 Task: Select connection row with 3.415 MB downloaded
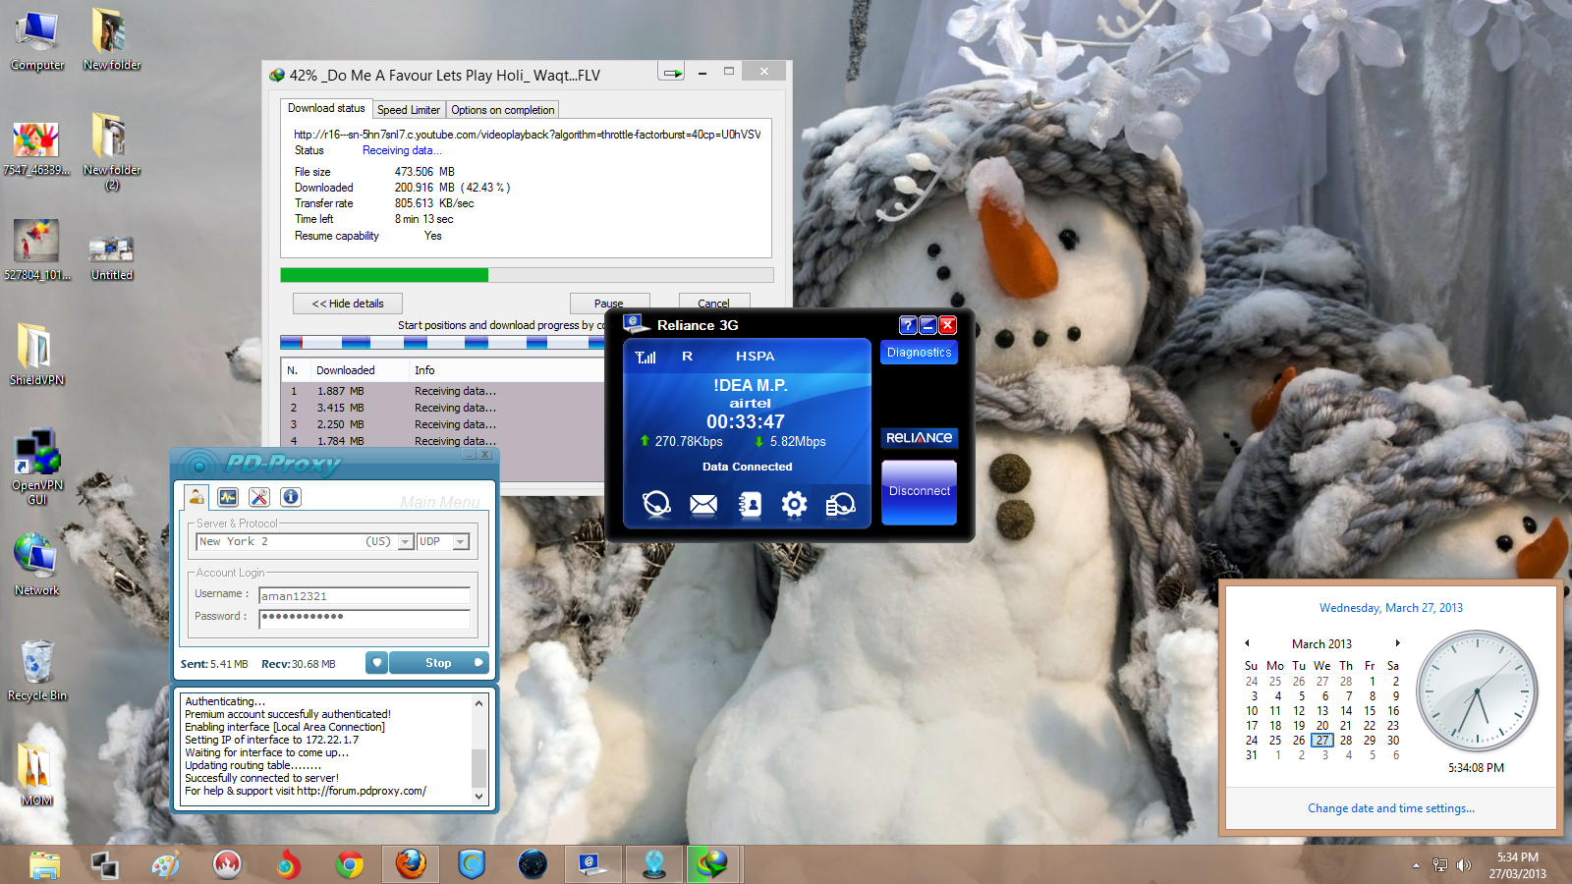[x=442, y=408]
